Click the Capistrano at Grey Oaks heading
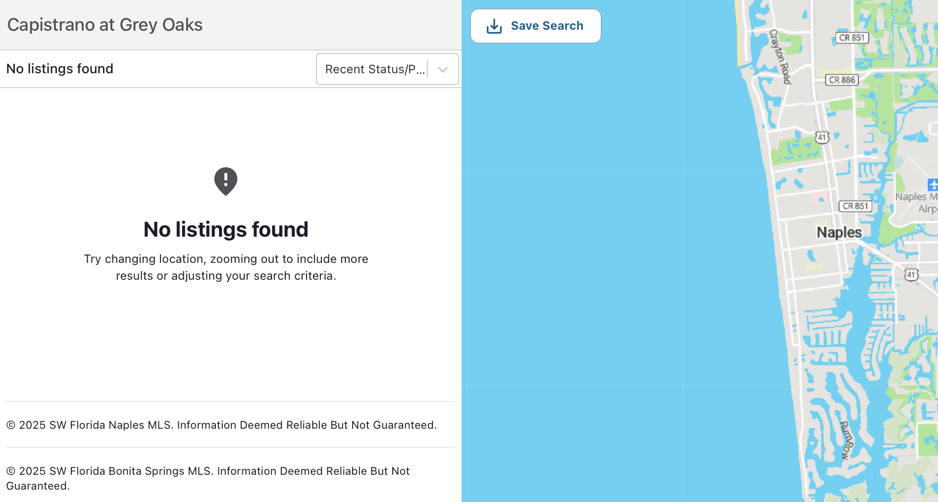The width and height of the screenshot is (938, 502). [105, 25]
